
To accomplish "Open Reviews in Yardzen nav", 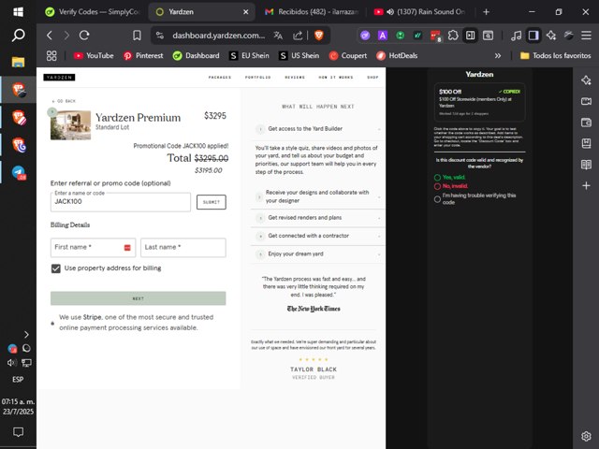I will 295,77.
